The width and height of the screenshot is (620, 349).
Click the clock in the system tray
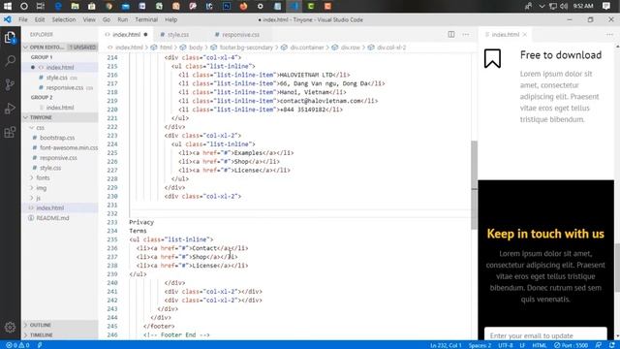(x=583, y=6)
